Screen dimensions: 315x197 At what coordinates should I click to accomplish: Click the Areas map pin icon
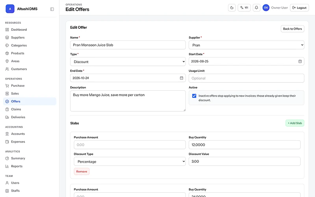7,61
